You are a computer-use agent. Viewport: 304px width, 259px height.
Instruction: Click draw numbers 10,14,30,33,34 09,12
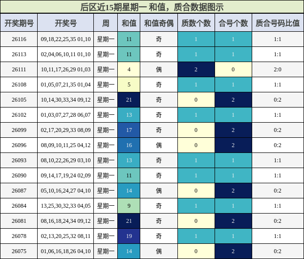point(65,100)
